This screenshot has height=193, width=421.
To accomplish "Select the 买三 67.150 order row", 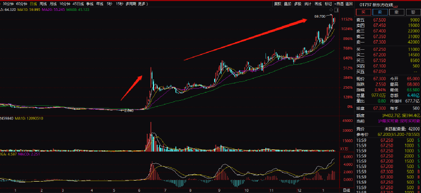I will coord(388,61).
